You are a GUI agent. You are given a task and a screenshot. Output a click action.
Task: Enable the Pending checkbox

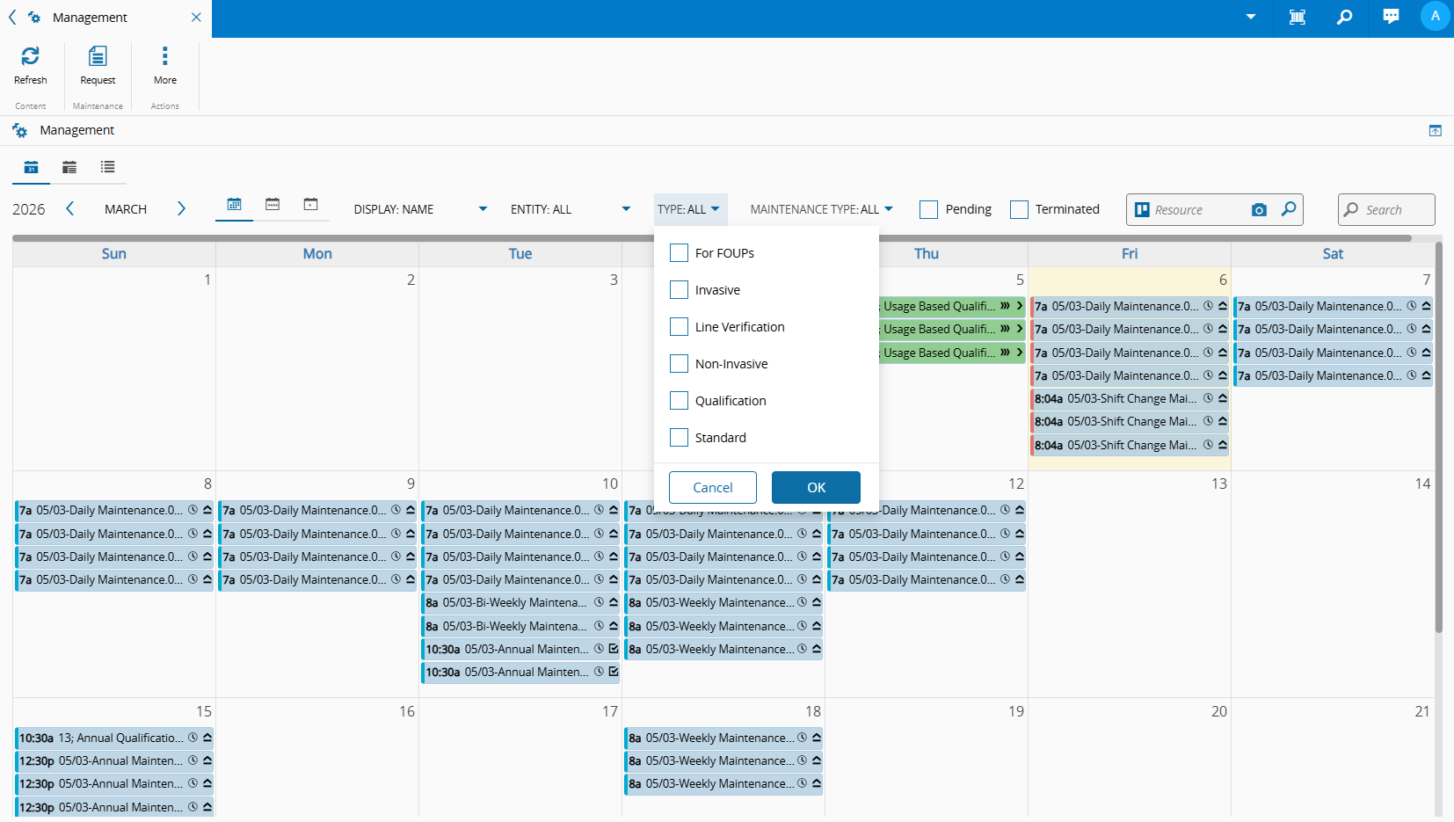point(928,209)
